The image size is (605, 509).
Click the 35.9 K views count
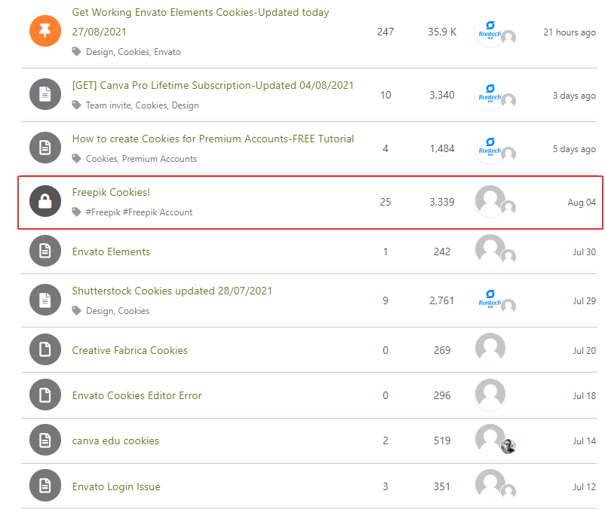(x=442, y=32)
